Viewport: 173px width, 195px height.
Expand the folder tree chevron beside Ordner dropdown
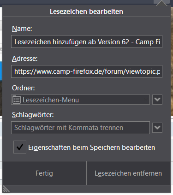[157, 100]
